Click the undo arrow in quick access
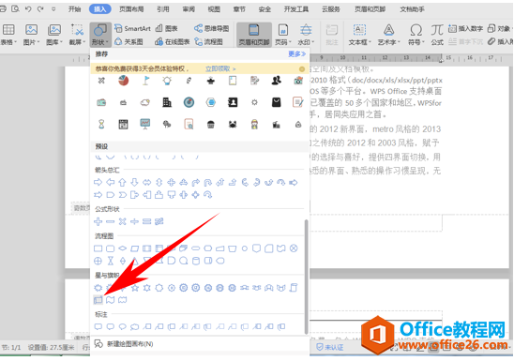 pos(28,9)
